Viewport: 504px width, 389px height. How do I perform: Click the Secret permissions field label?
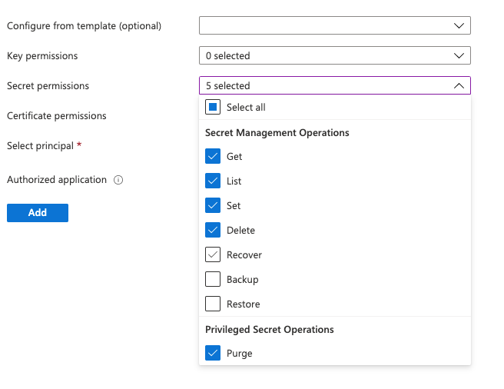click(48, 86)
